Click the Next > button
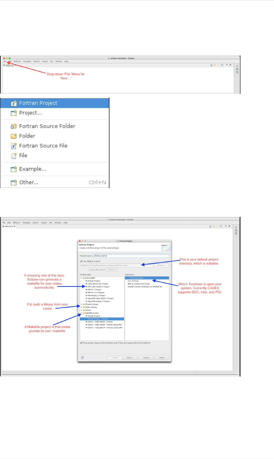Image resolution: width=274 pixels, height=459 pixels. tap(130, 358)
